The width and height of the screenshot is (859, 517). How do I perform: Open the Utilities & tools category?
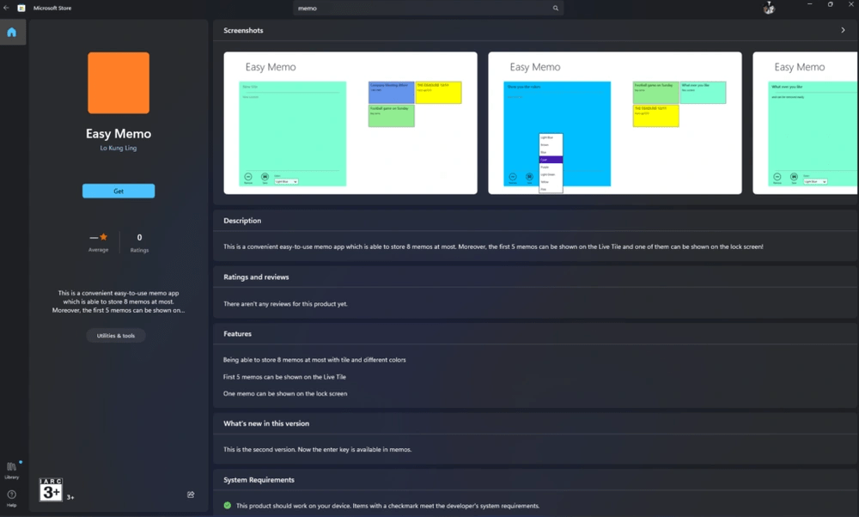(x=116, y=336)
